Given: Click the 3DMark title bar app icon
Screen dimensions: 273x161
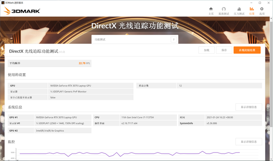Looking at the screenshot, I should click(x=3, y=3).
